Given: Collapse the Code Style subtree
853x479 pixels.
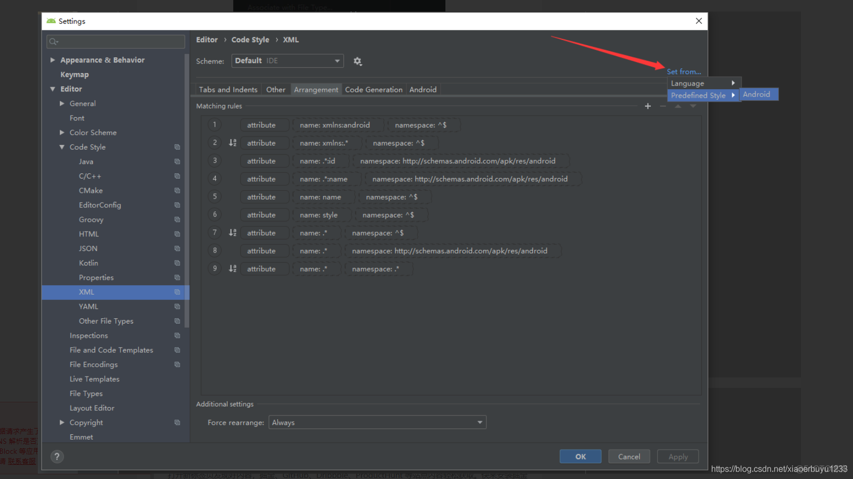Looking at the screenshot, I should [62, 147].
